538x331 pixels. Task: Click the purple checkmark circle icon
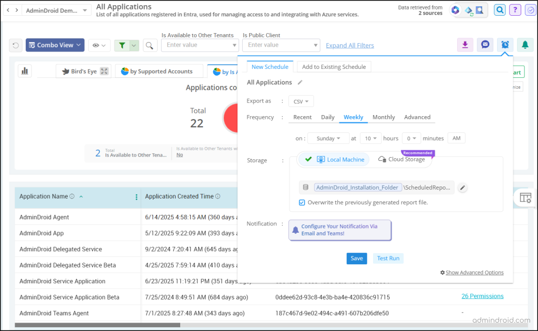pos(531,11)
